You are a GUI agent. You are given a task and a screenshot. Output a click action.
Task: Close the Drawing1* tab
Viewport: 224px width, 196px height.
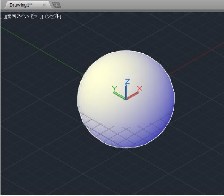click(44, 5)
